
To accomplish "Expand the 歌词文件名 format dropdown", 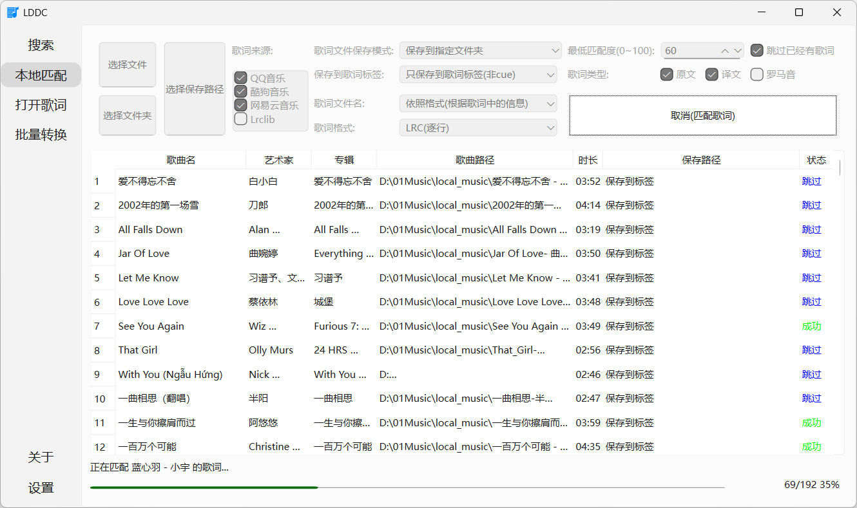I will click(x=478, y=103).
